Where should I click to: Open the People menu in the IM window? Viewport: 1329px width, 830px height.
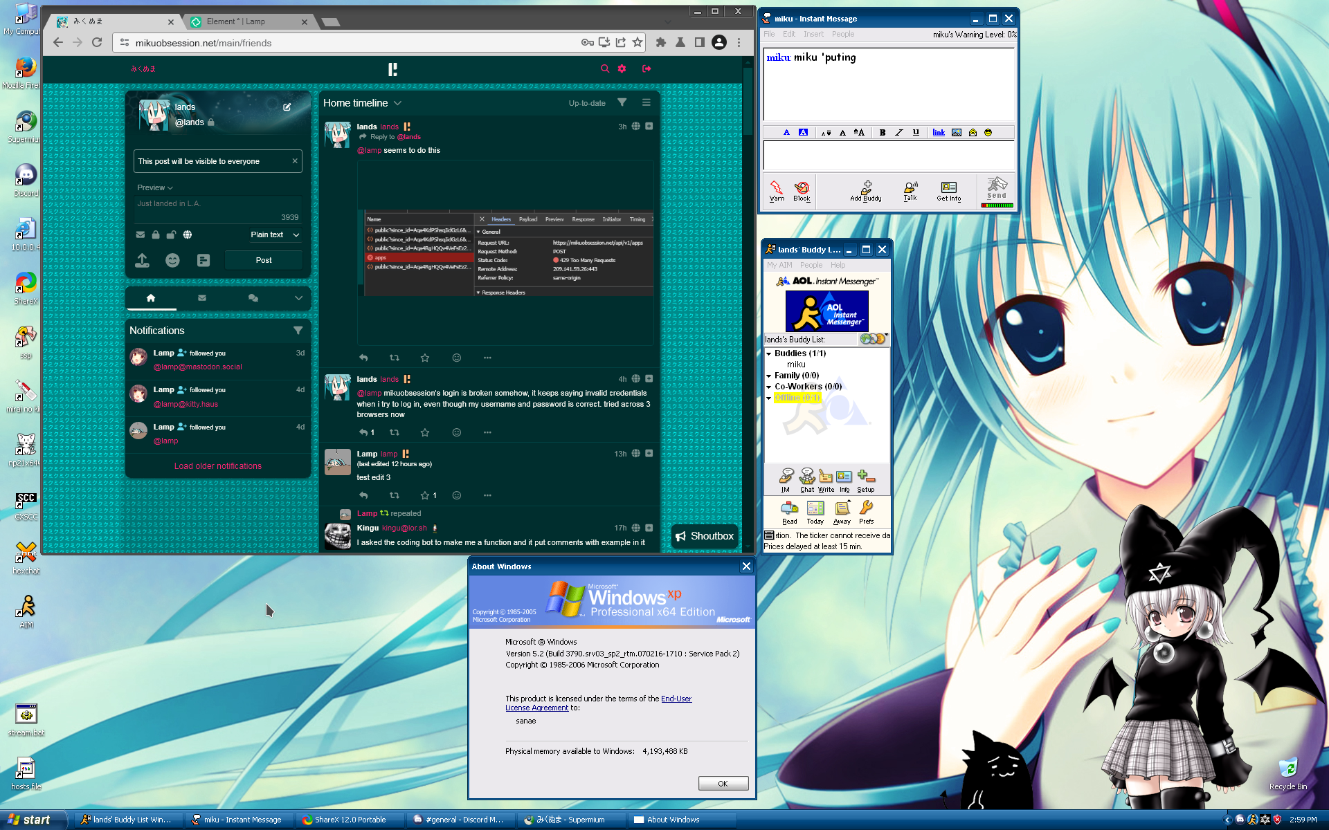pos(842,34)
